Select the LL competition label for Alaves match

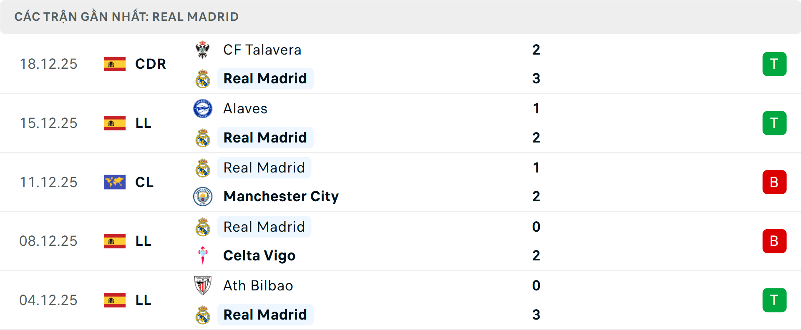coord(143,123)
